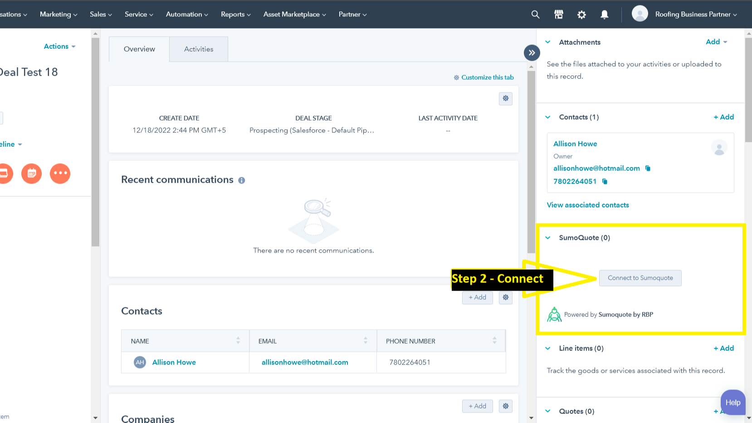
Task: Copy Allison Howe's phone number with the copy icon
Action: (604, 181)
